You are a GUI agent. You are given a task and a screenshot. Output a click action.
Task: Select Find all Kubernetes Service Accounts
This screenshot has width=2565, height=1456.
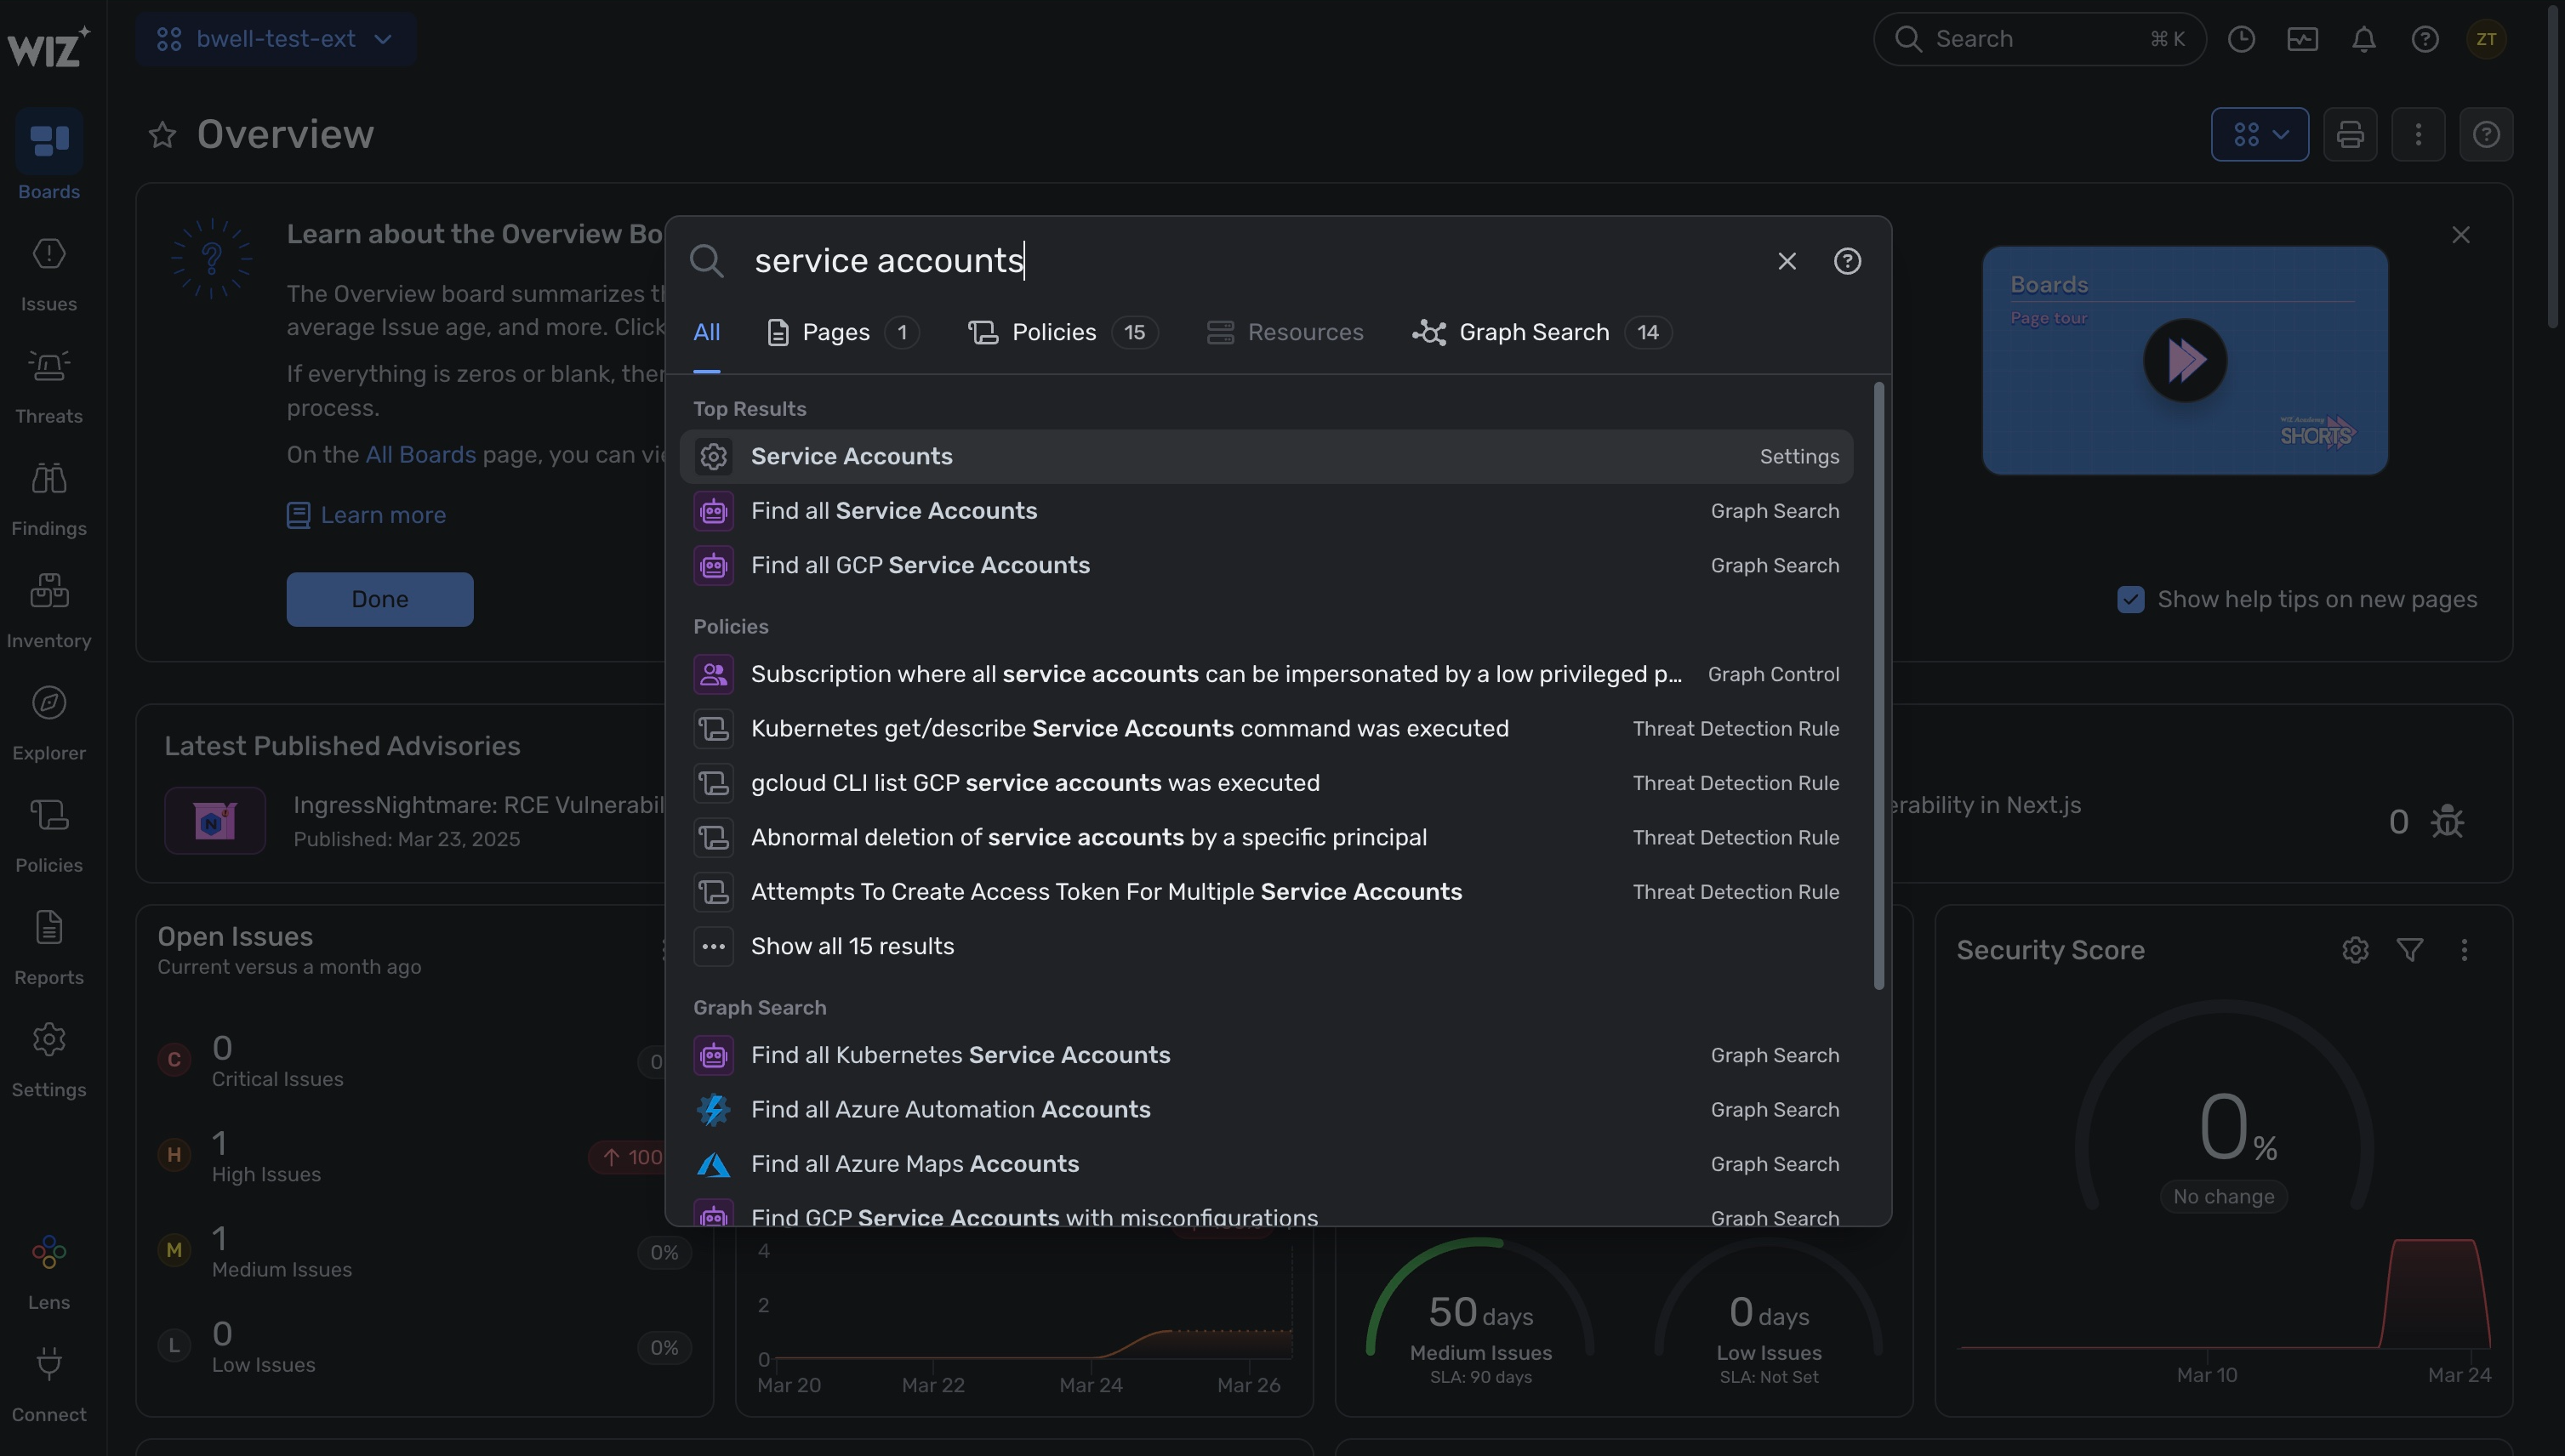(1266, 1055)
